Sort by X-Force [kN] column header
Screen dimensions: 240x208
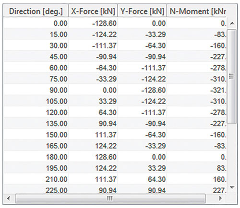pos(93,11)
